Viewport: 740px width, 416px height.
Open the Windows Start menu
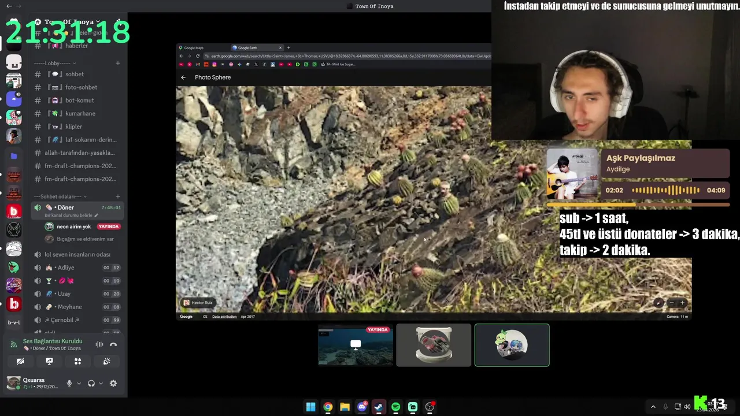310,407
